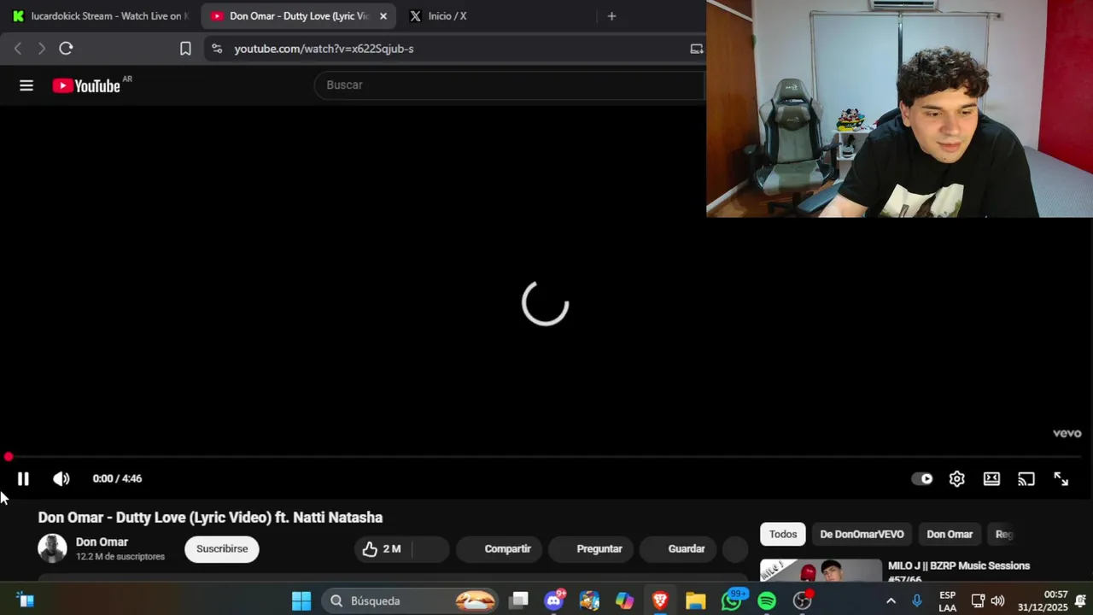This screenshot has width=1093, height=615.
Task: Open the YouTube hamburger guide menu
Action: [26, 85]
